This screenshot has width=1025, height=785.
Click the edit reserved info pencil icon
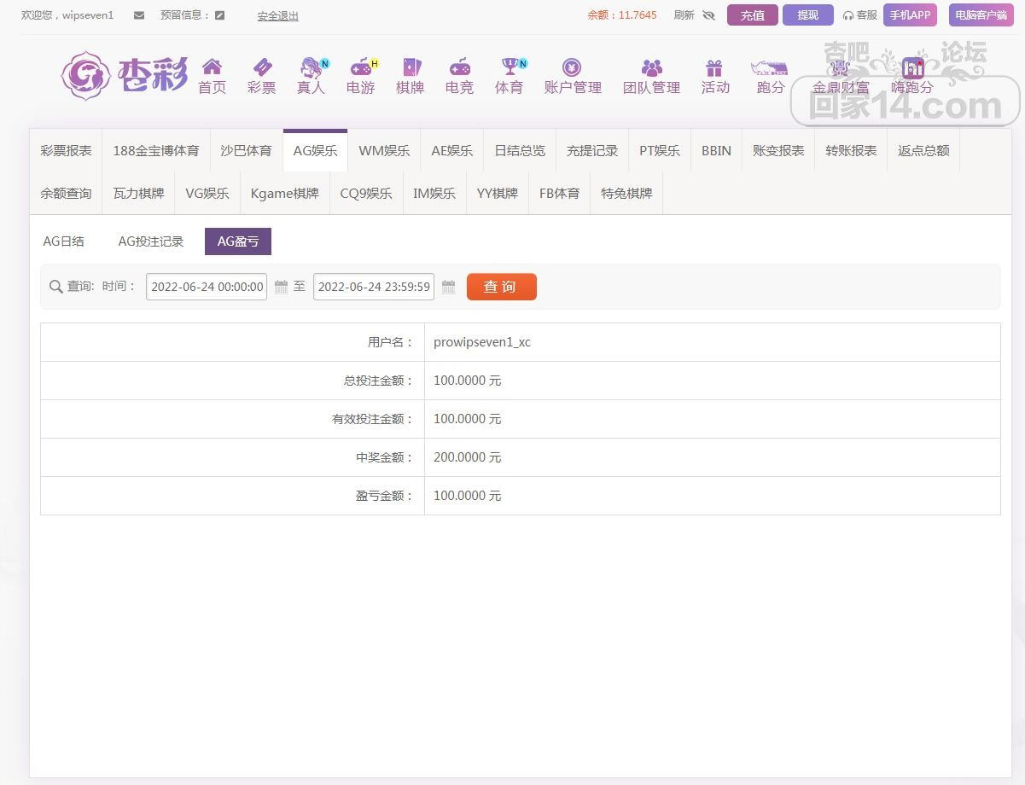220,15
